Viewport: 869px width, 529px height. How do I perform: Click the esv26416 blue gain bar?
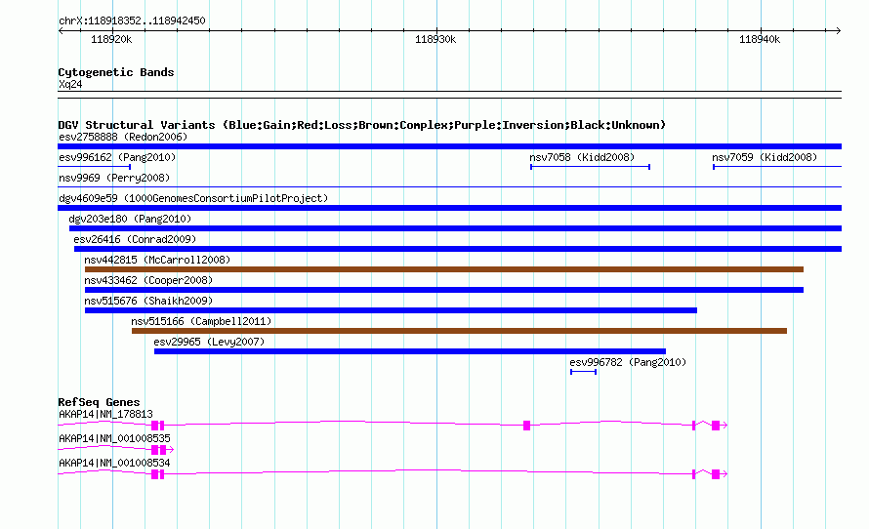tap(458, 249)
